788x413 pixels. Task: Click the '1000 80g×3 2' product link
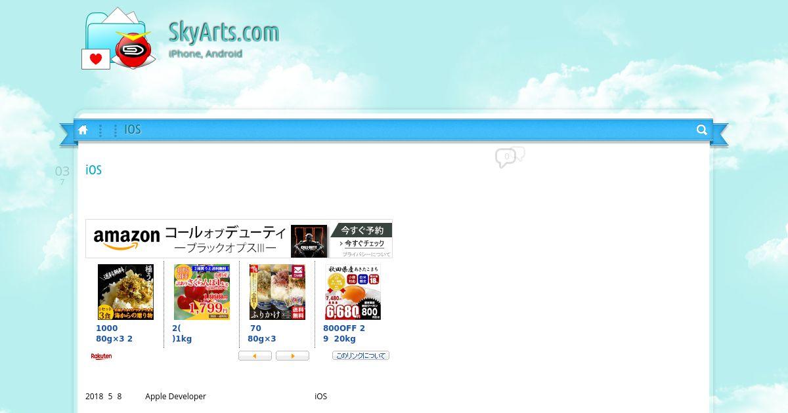click(x=114, y=334)
